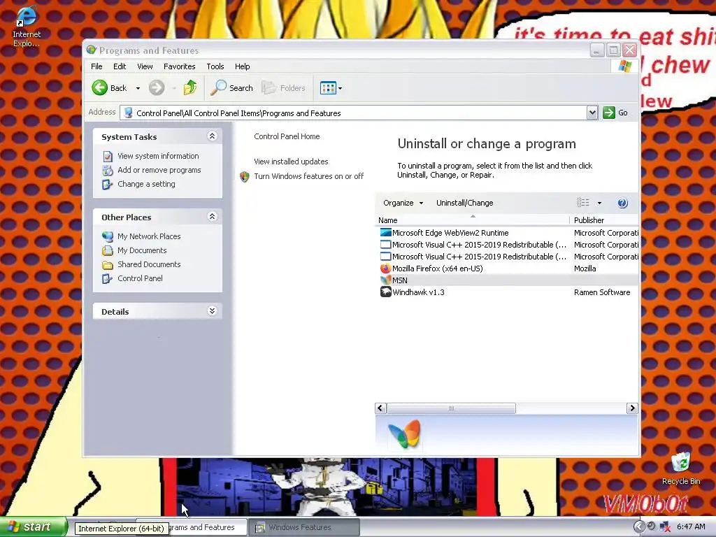Click the Uninstall/Change button
Screen dimensions: 716x537
click(x=464, y=203)
